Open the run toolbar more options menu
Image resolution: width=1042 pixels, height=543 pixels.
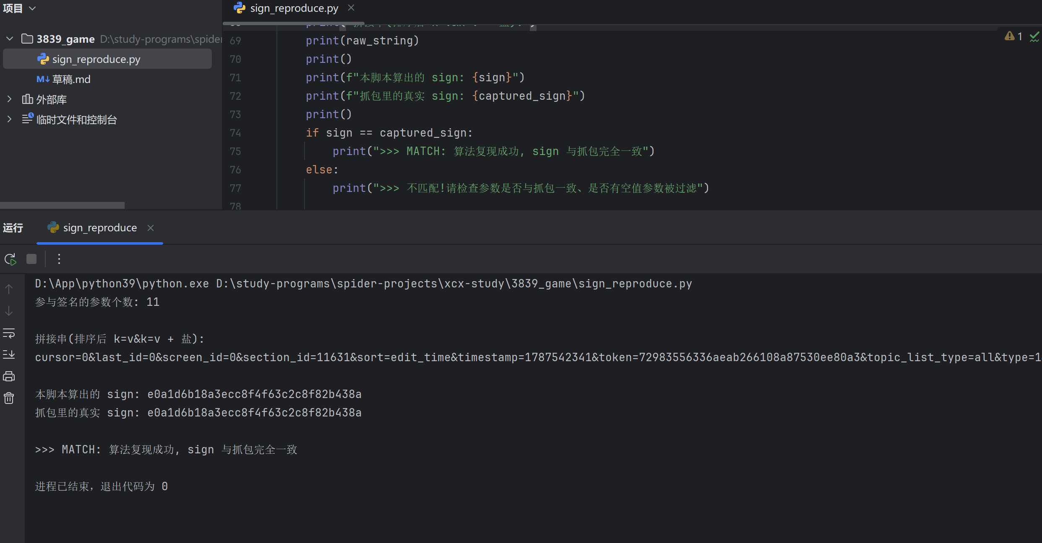tap(59, 259)
